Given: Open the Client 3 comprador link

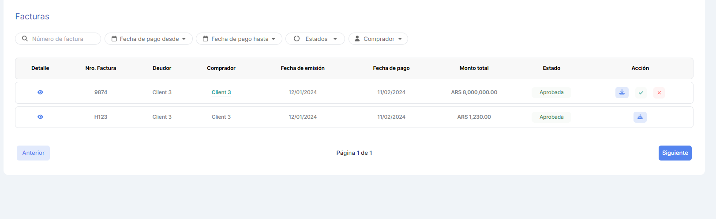Looking at the screenshot, I should (221, 92).
